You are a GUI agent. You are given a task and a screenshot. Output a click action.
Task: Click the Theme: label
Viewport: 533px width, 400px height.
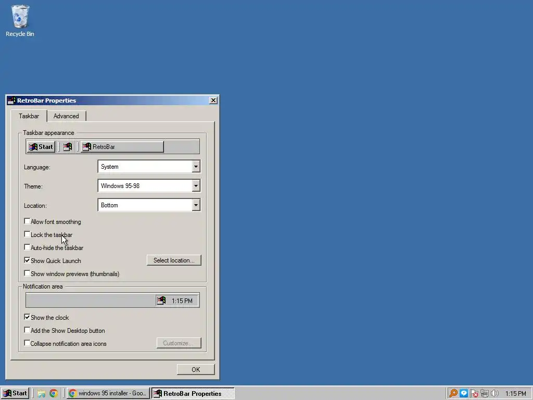(x=33, y=186)
